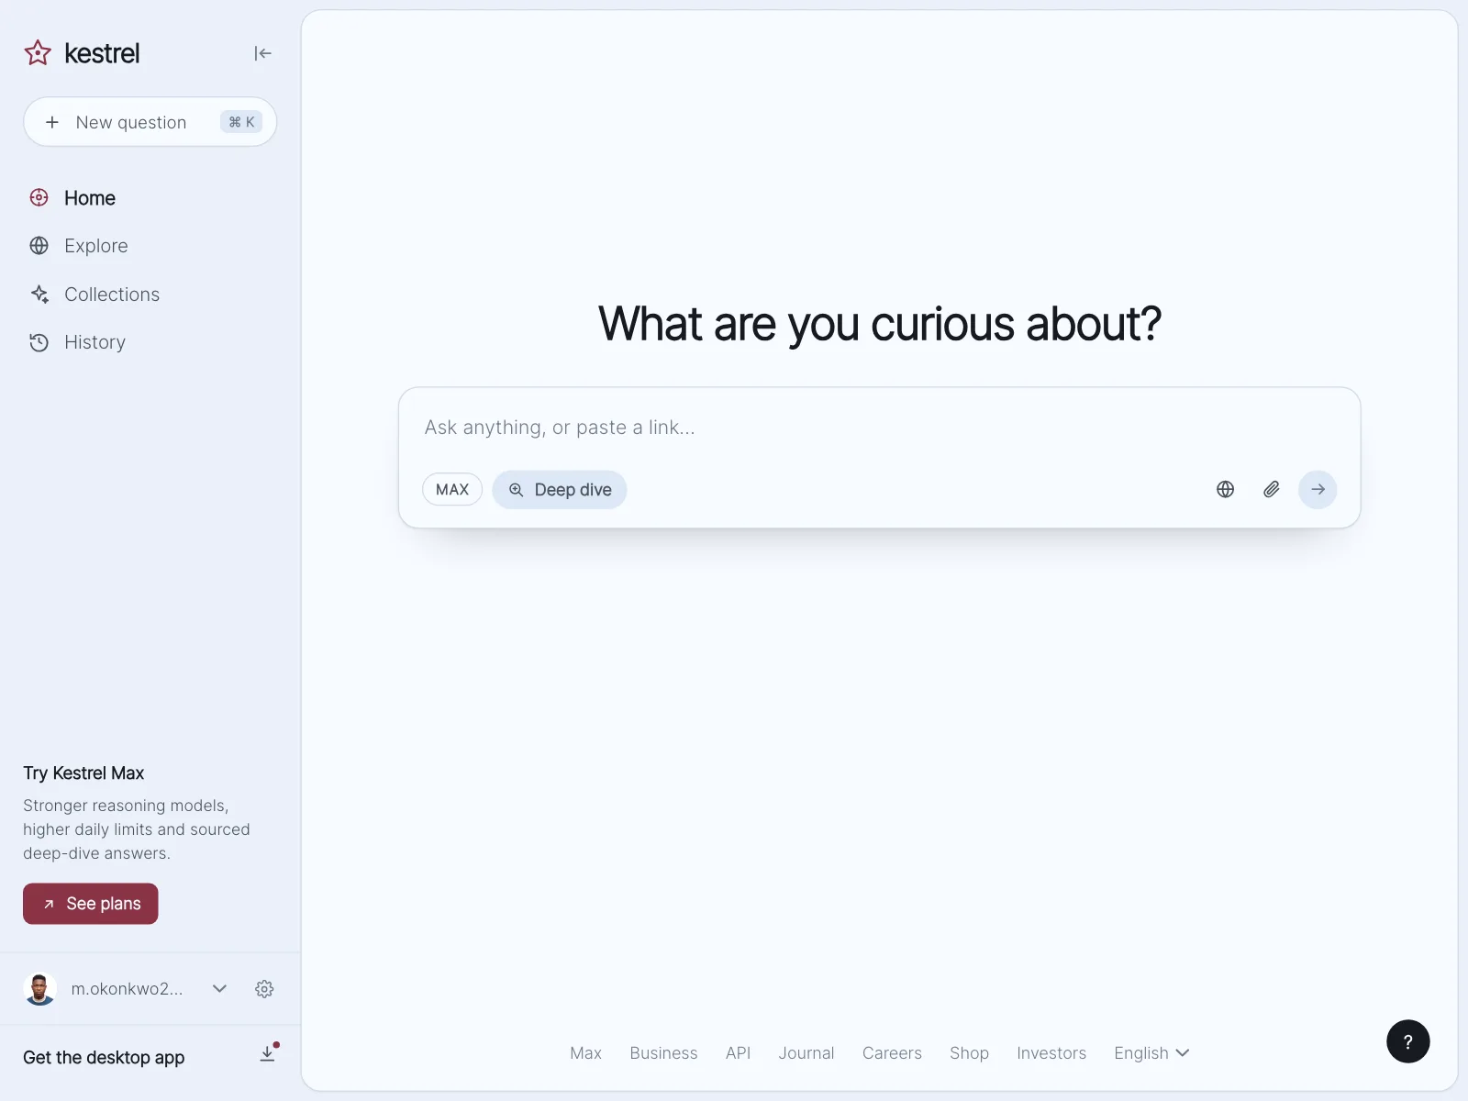Click Get the desktop app
Screen dimensions: 1468x1101
(104, 1058)
